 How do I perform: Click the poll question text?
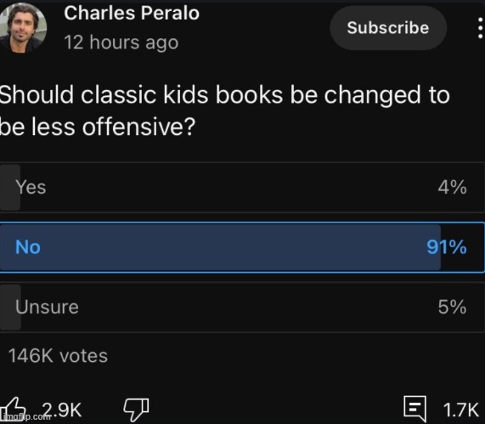tap(224, 110)
